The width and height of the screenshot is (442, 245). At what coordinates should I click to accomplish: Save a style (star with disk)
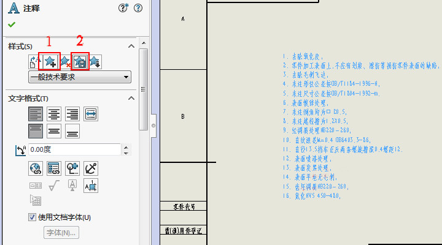pyautogui.click(x=80, y=62)
